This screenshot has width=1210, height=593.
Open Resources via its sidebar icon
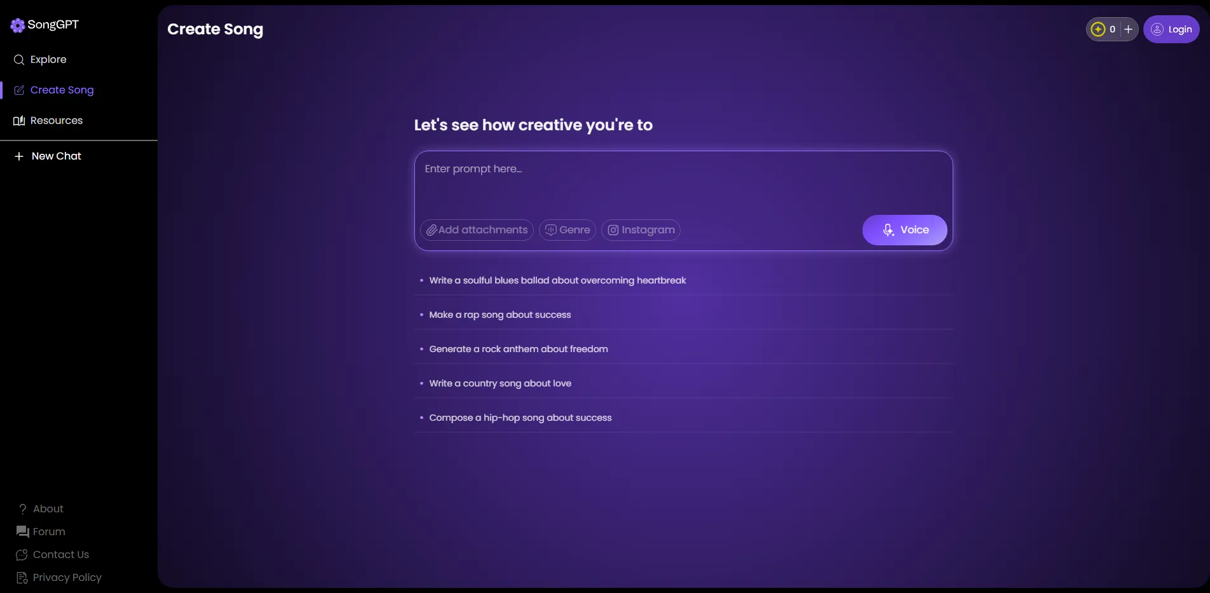(20, 120)
